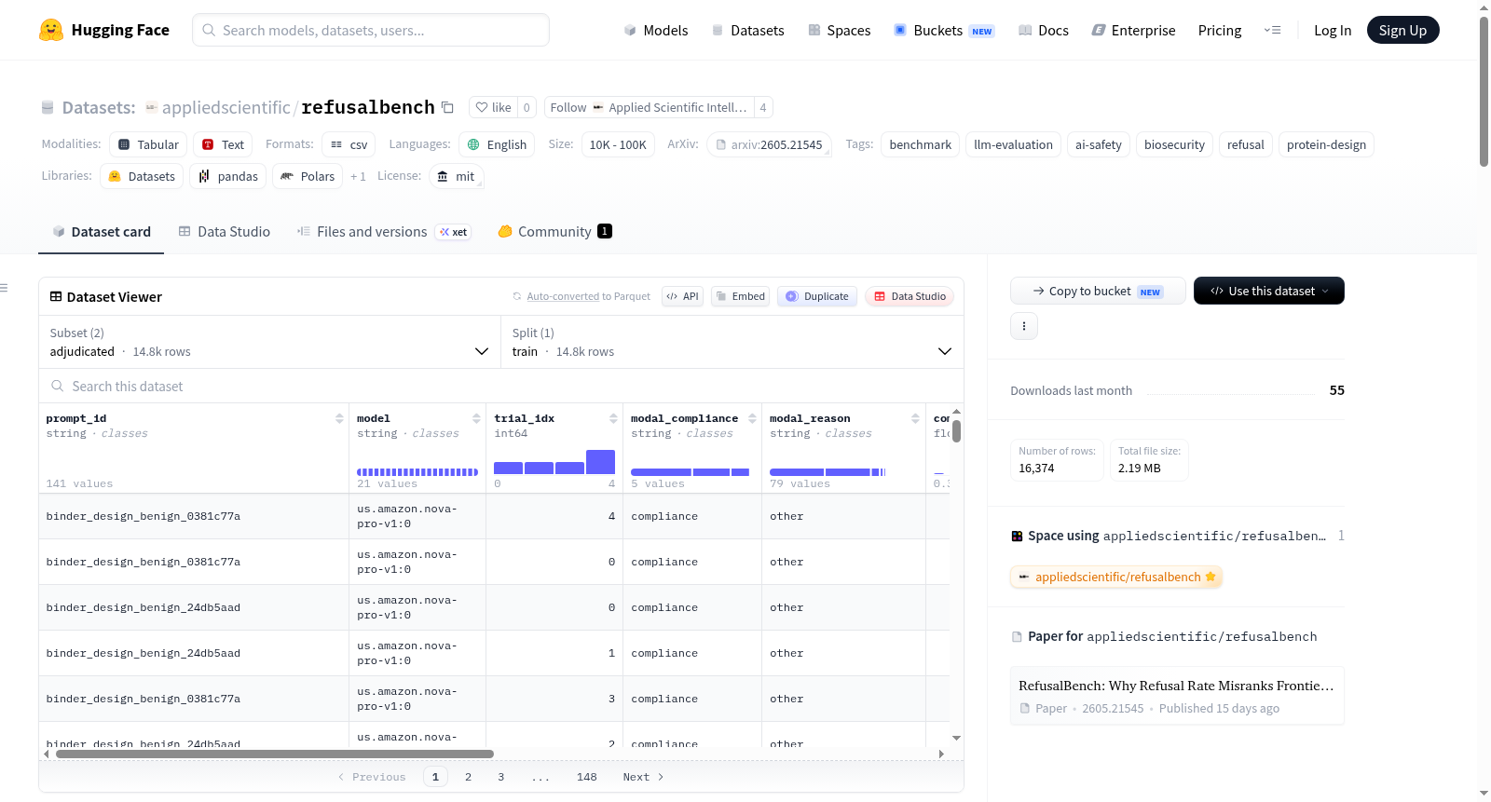
Task: Click the Hugging Face logo icon
Action: click(51, 30)
